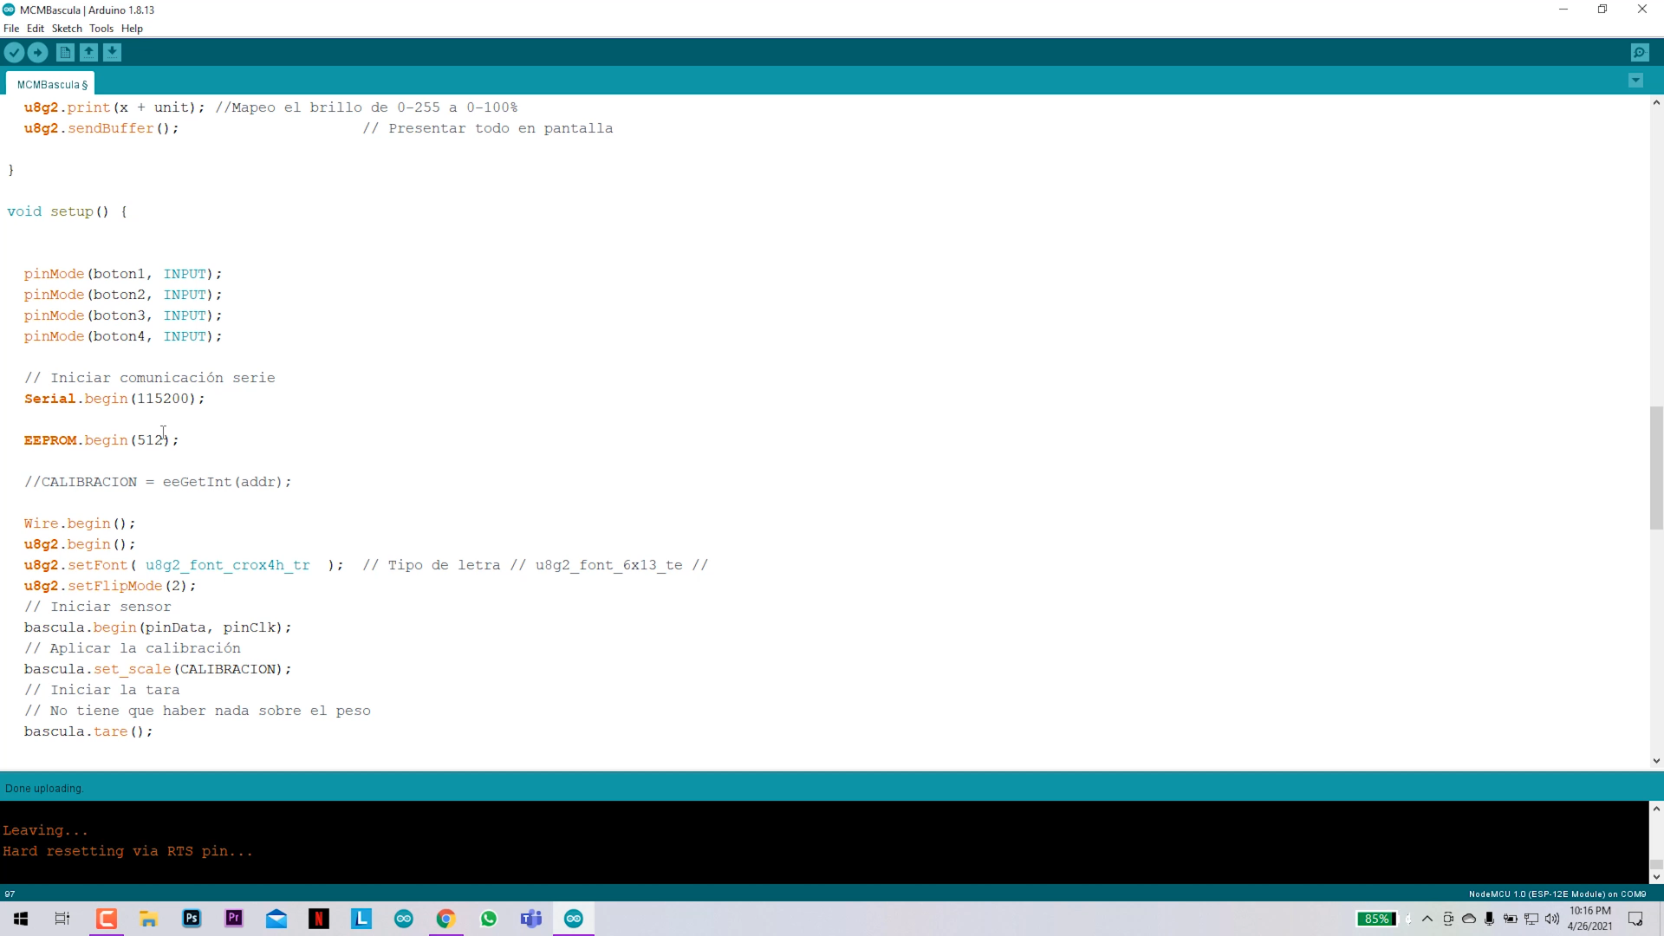The height and width of the screenshot is (936, 1664).
Task: Click the 85% battery indicator
Action: coord(1377,919)
